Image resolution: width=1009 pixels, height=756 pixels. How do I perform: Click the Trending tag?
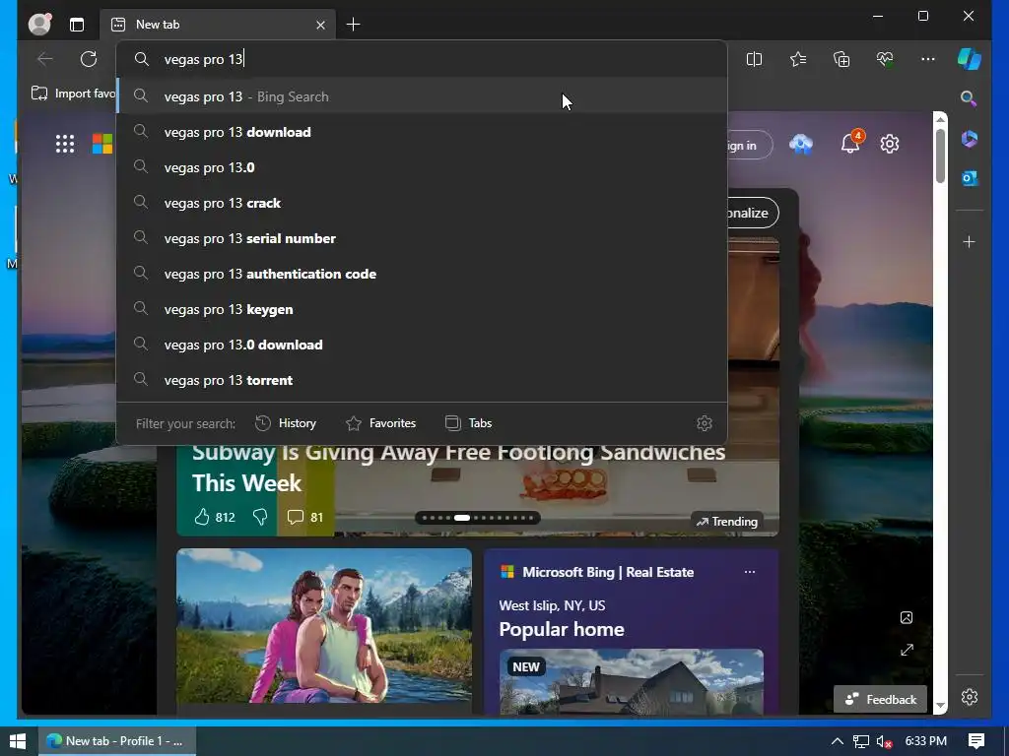tap(727, 522)
